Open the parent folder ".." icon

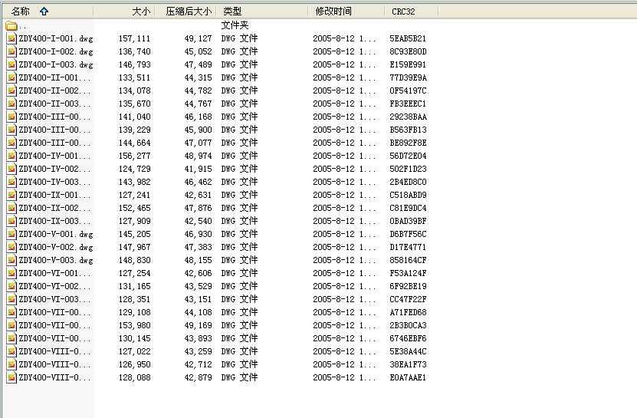pyautogui.click(x=11, y=26)
